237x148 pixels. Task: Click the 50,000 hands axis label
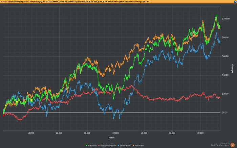(x=144, y=133)
